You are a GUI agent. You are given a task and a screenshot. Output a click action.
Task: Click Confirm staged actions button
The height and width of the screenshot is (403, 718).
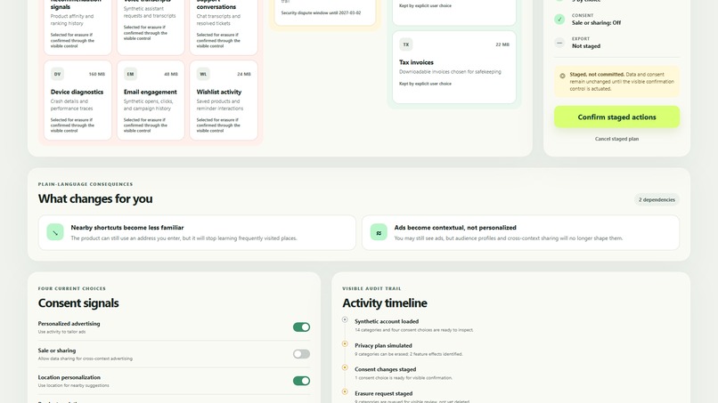pyautogui.click(x=616, y=117)
